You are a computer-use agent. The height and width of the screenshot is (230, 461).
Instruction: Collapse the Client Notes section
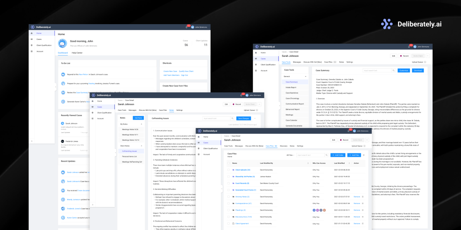click(x=142, y=146)
